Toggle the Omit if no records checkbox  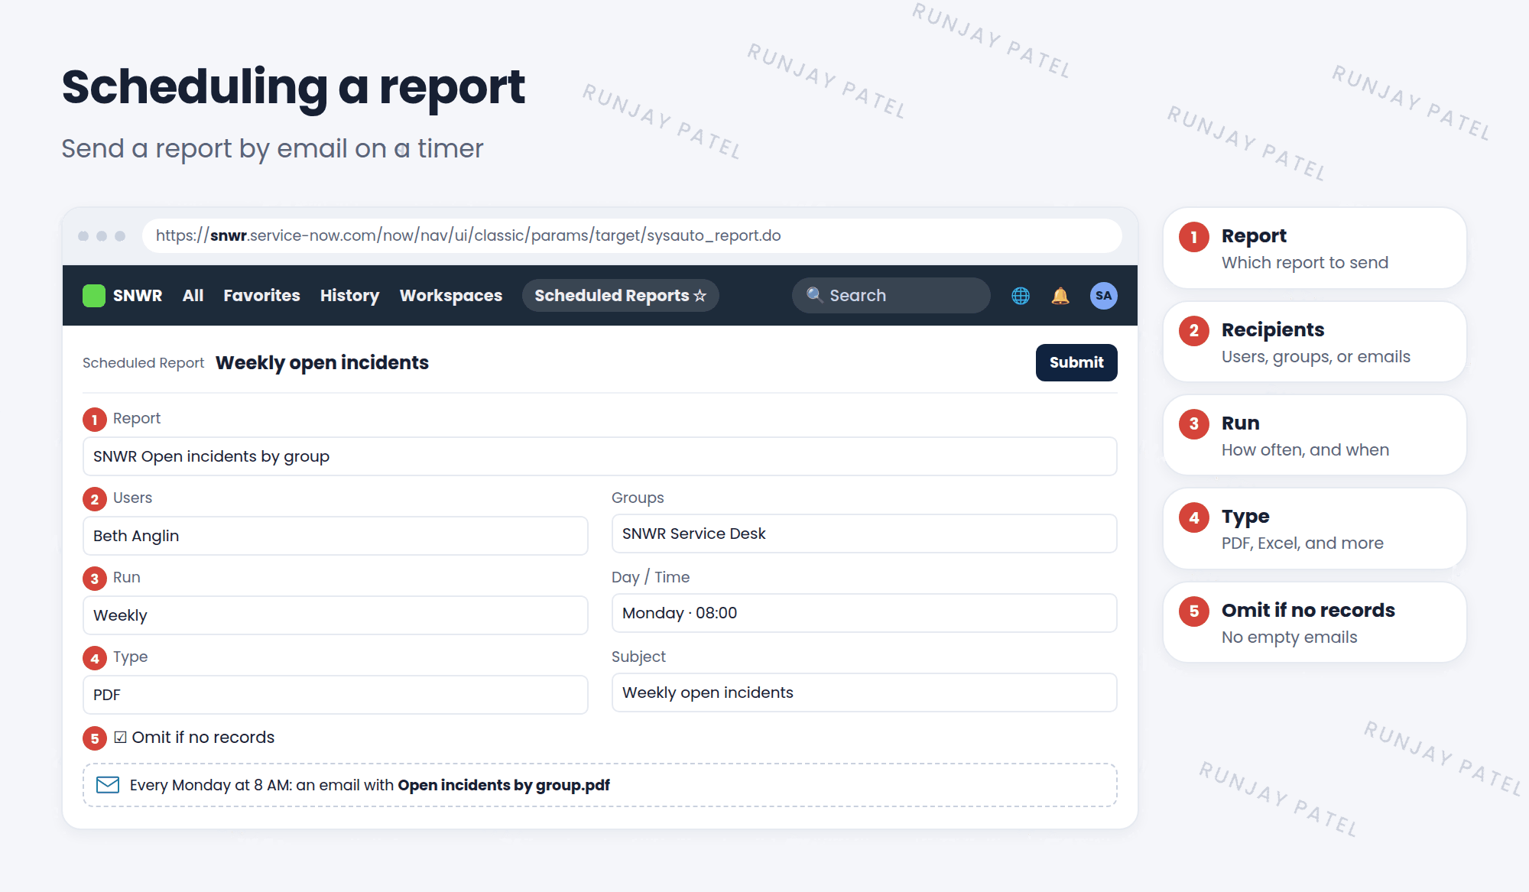(x=120, y=738)
